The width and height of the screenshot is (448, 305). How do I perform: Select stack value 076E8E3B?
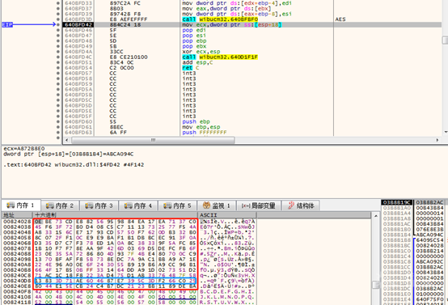pyautogui.click(x=429, y=229)
